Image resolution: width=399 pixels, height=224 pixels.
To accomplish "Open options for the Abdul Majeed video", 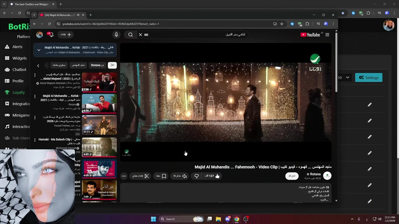I will (35, 75).
